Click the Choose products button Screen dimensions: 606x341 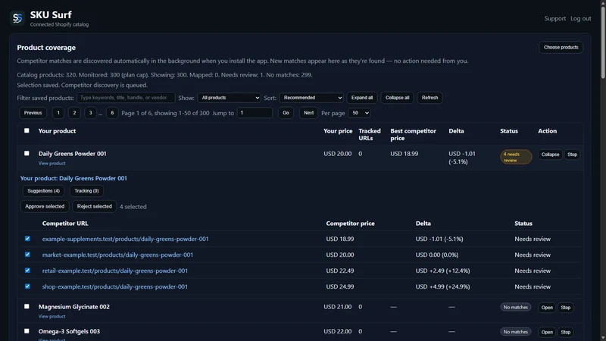[561, 47]
